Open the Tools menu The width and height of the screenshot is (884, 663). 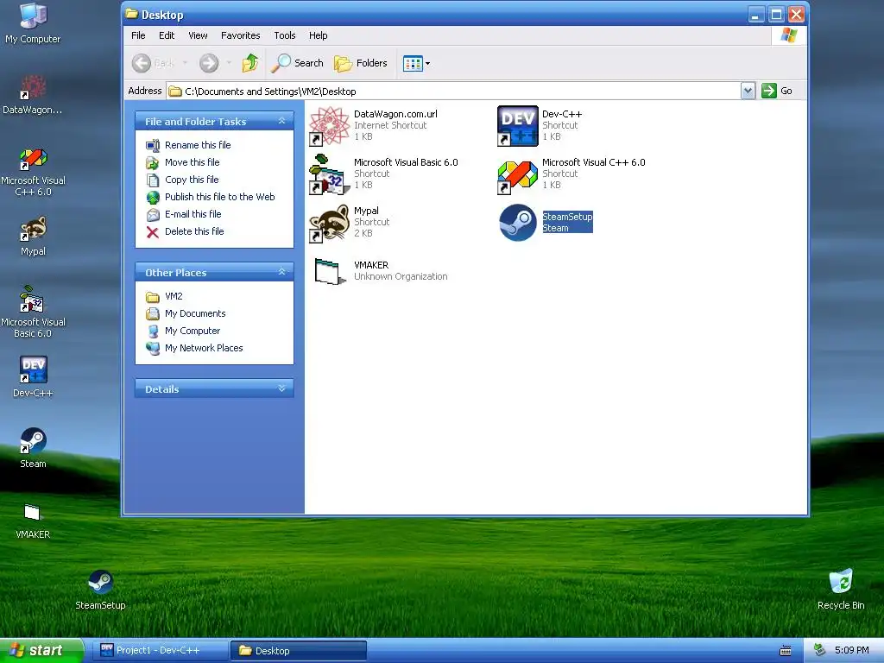coord(285,35)
